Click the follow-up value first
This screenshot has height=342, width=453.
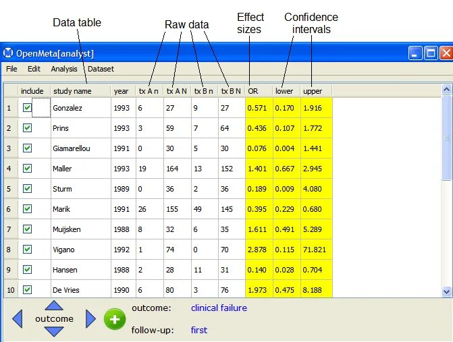tap(199, 330)
